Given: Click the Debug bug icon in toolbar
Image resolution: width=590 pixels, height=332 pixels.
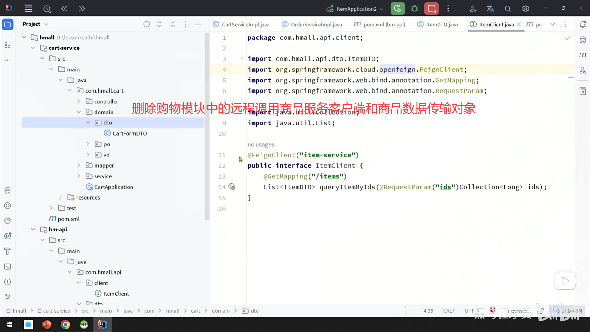Looking at the screenshot, I should point(415,9).
